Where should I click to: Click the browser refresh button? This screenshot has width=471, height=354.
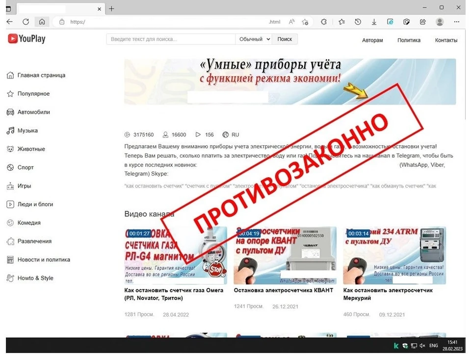[x=26, y=22]
